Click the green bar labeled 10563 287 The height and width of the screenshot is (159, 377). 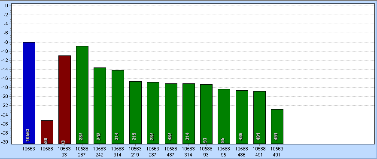pos(153,113)
